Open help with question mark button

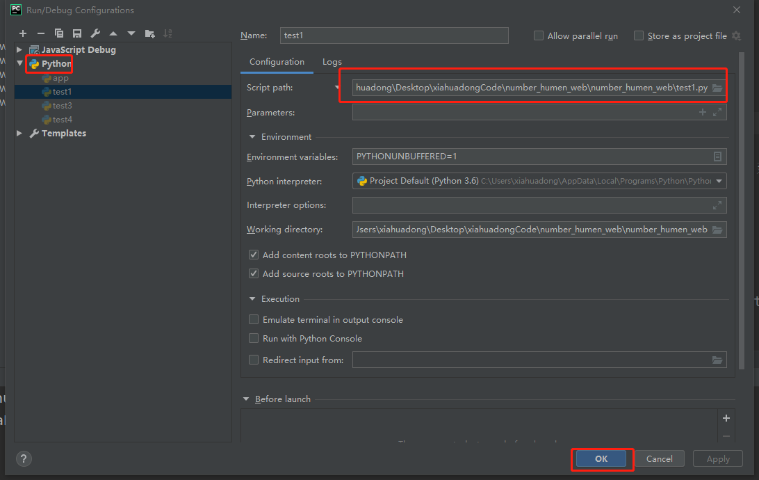tap(24, 458)
